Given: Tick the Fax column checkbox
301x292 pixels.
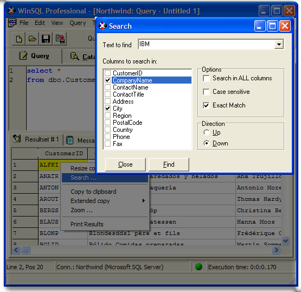Looking at the screenshot, I should (x=108, y=144).
